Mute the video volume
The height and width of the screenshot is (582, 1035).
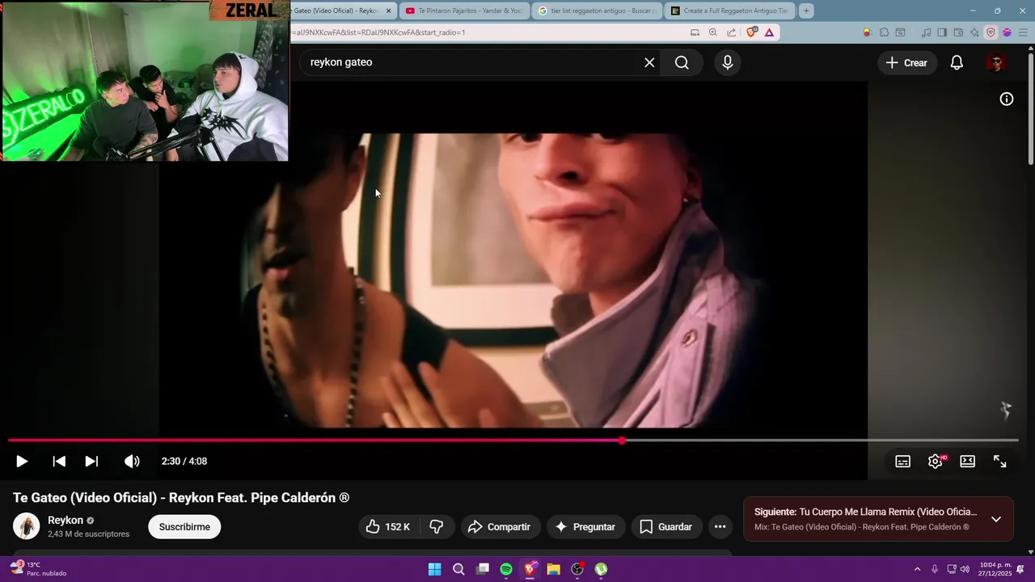coord(132,462)
